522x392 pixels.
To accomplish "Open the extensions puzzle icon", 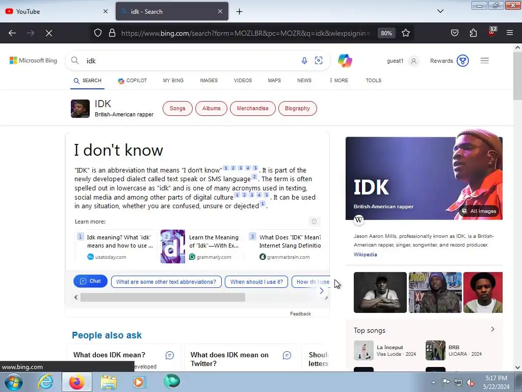I will (x=473, y=33).
